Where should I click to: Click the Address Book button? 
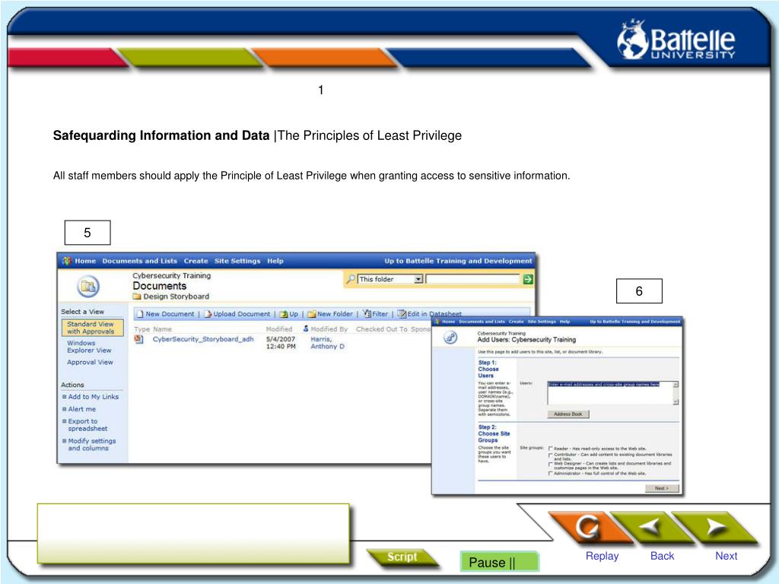click(x=568, y=414)
